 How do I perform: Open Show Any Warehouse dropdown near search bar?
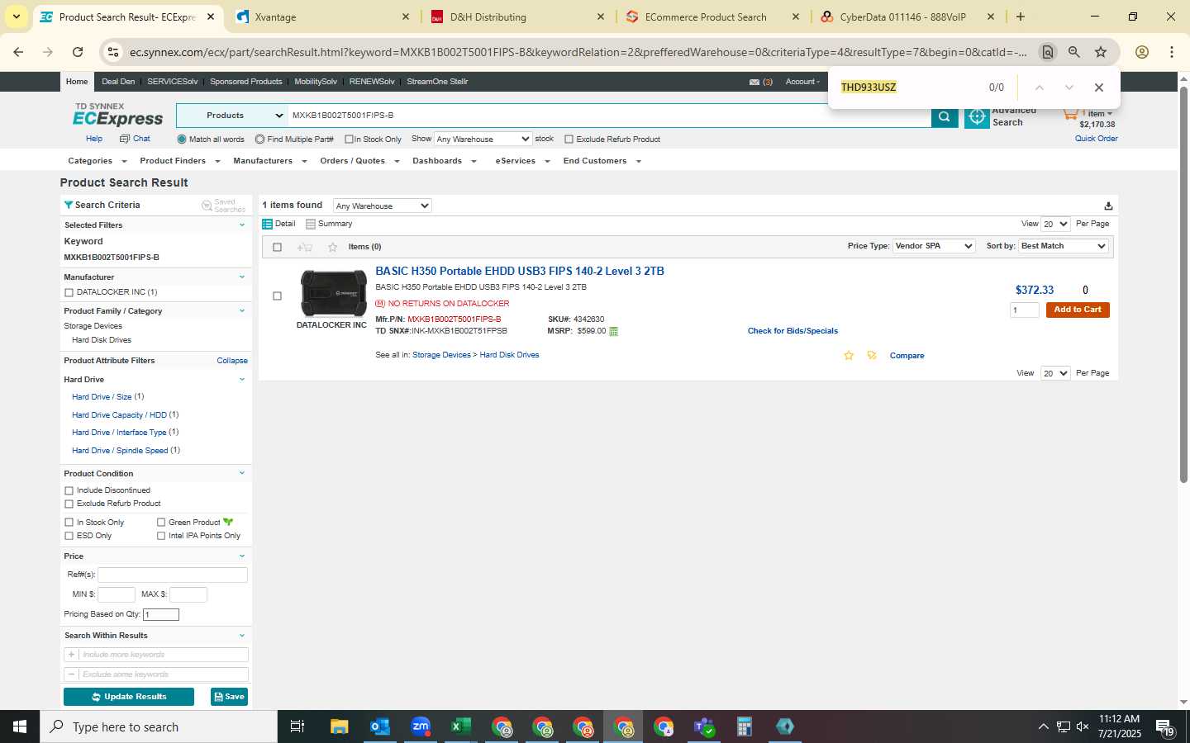click(x=483, y=139)
